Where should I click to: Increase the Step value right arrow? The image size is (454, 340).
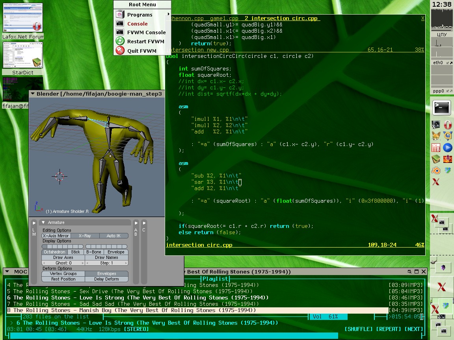pyautogui.click(x=126, y=263)
